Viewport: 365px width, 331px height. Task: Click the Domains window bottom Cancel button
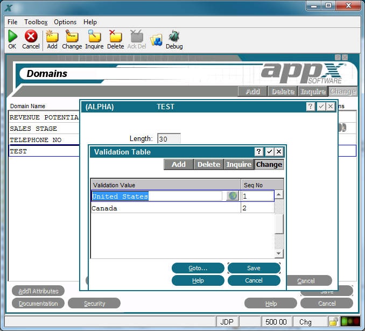point(327,303)
